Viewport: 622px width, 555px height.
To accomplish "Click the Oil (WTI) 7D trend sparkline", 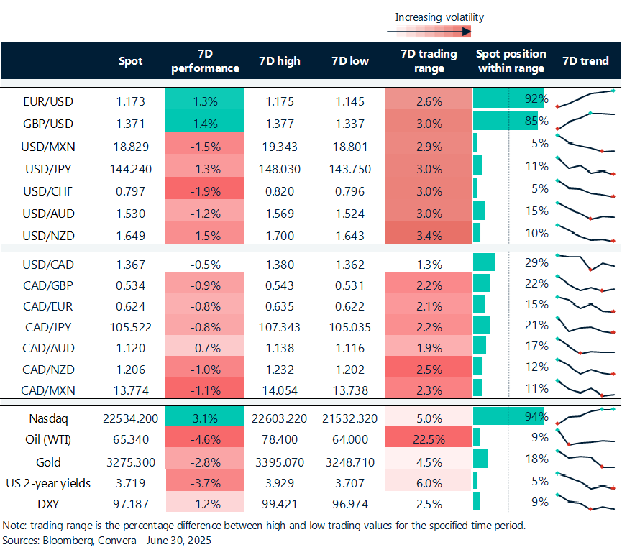I will pyautogui.click(x=585, y=440).
